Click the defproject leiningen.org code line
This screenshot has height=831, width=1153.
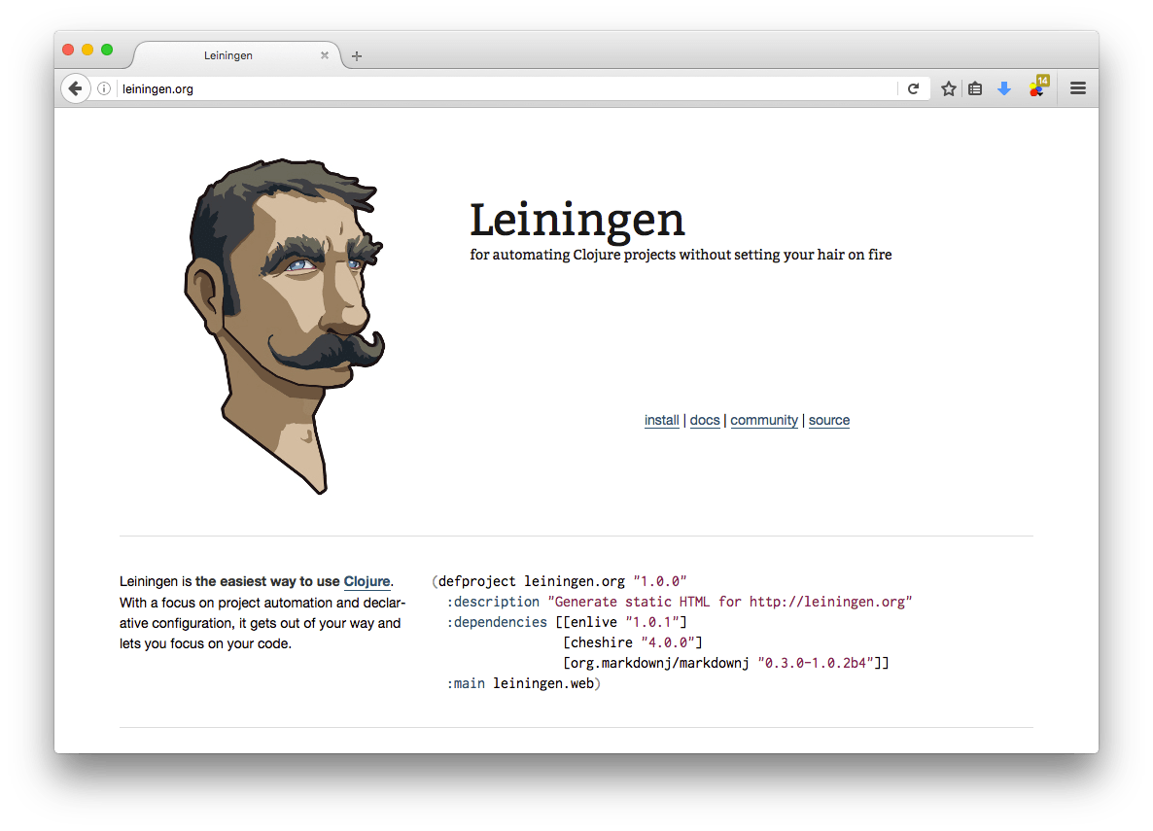pyautogui.click(x=559, y=581)
